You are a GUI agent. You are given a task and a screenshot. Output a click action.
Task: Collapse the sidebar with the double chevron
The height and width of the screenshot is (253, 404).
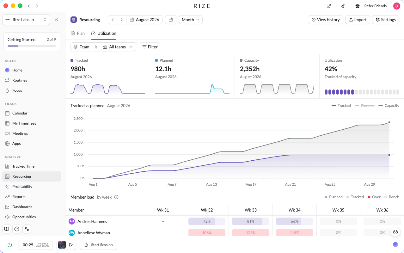coord(56,20)
